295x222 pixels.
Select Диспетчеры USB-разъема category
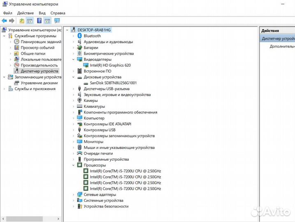click(107, 89)
